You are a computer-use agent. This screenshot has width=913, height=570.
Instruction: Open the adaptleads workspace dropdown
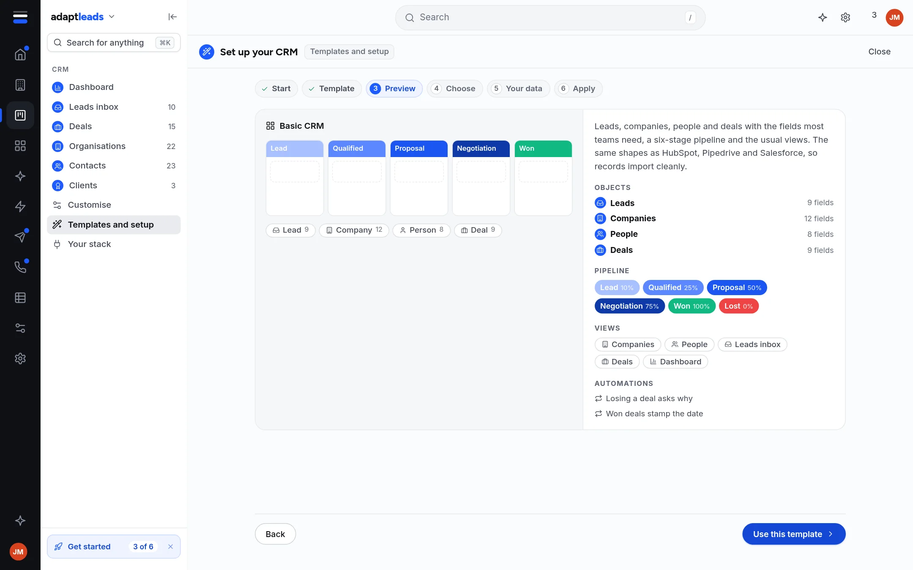(x=83, y=17)
